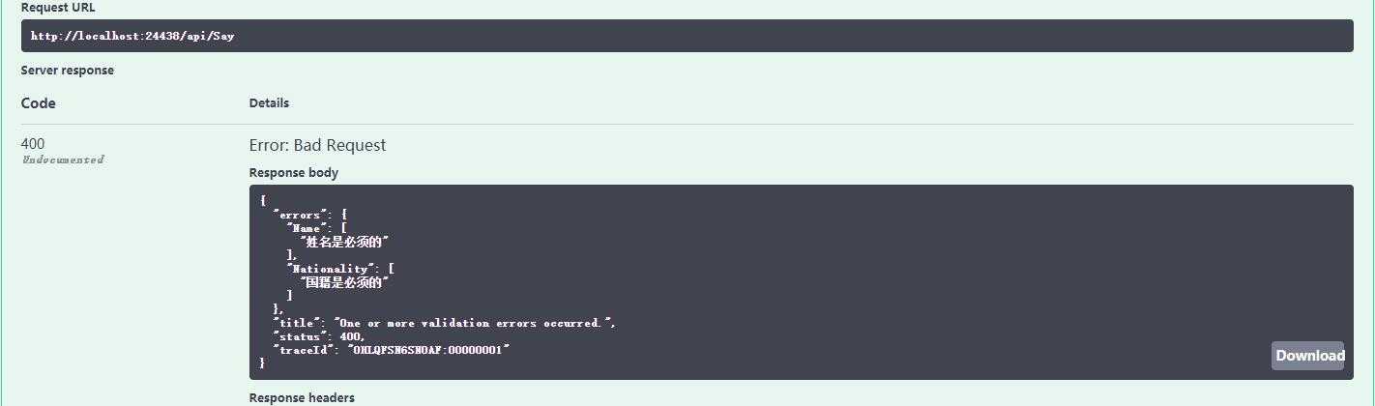1375x406 pixels.
Task: Click the "status": 400 line in JSON
Action: (x=320, y=336)
